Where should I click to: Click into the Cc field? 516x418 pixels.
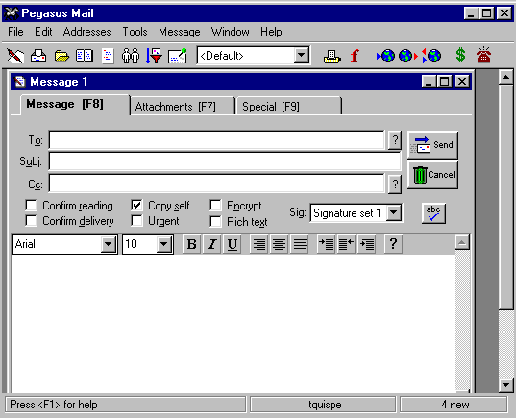coord(216,184)
